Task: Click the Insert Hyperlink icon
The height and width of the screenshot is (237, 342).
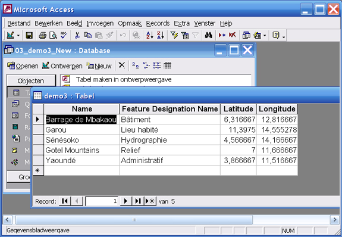Action: coord(136,35)
